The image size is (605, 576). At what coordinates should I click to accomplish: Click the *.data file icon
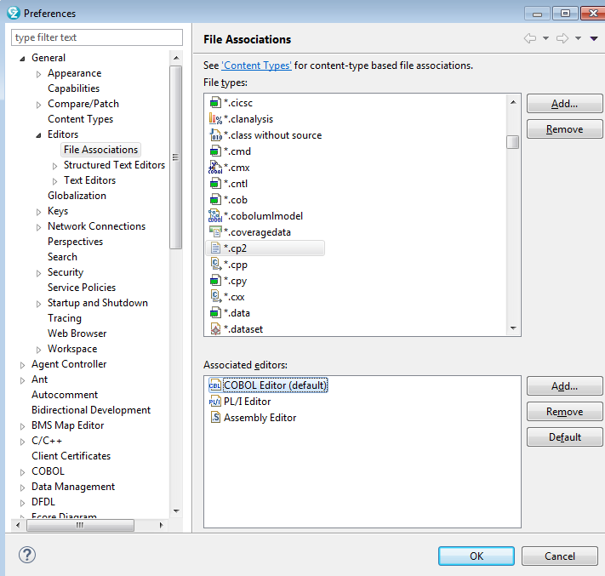click(215, 313)
